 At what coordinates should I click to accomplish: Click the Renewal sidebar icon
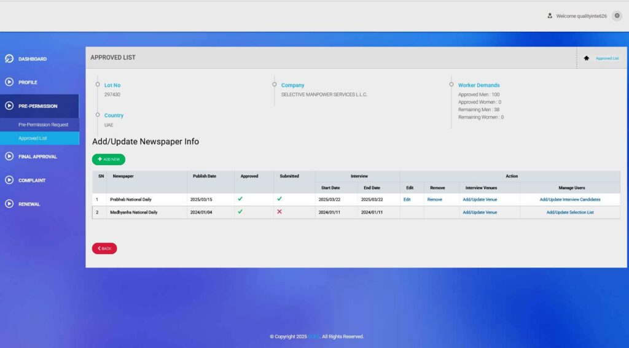(9, 204)
